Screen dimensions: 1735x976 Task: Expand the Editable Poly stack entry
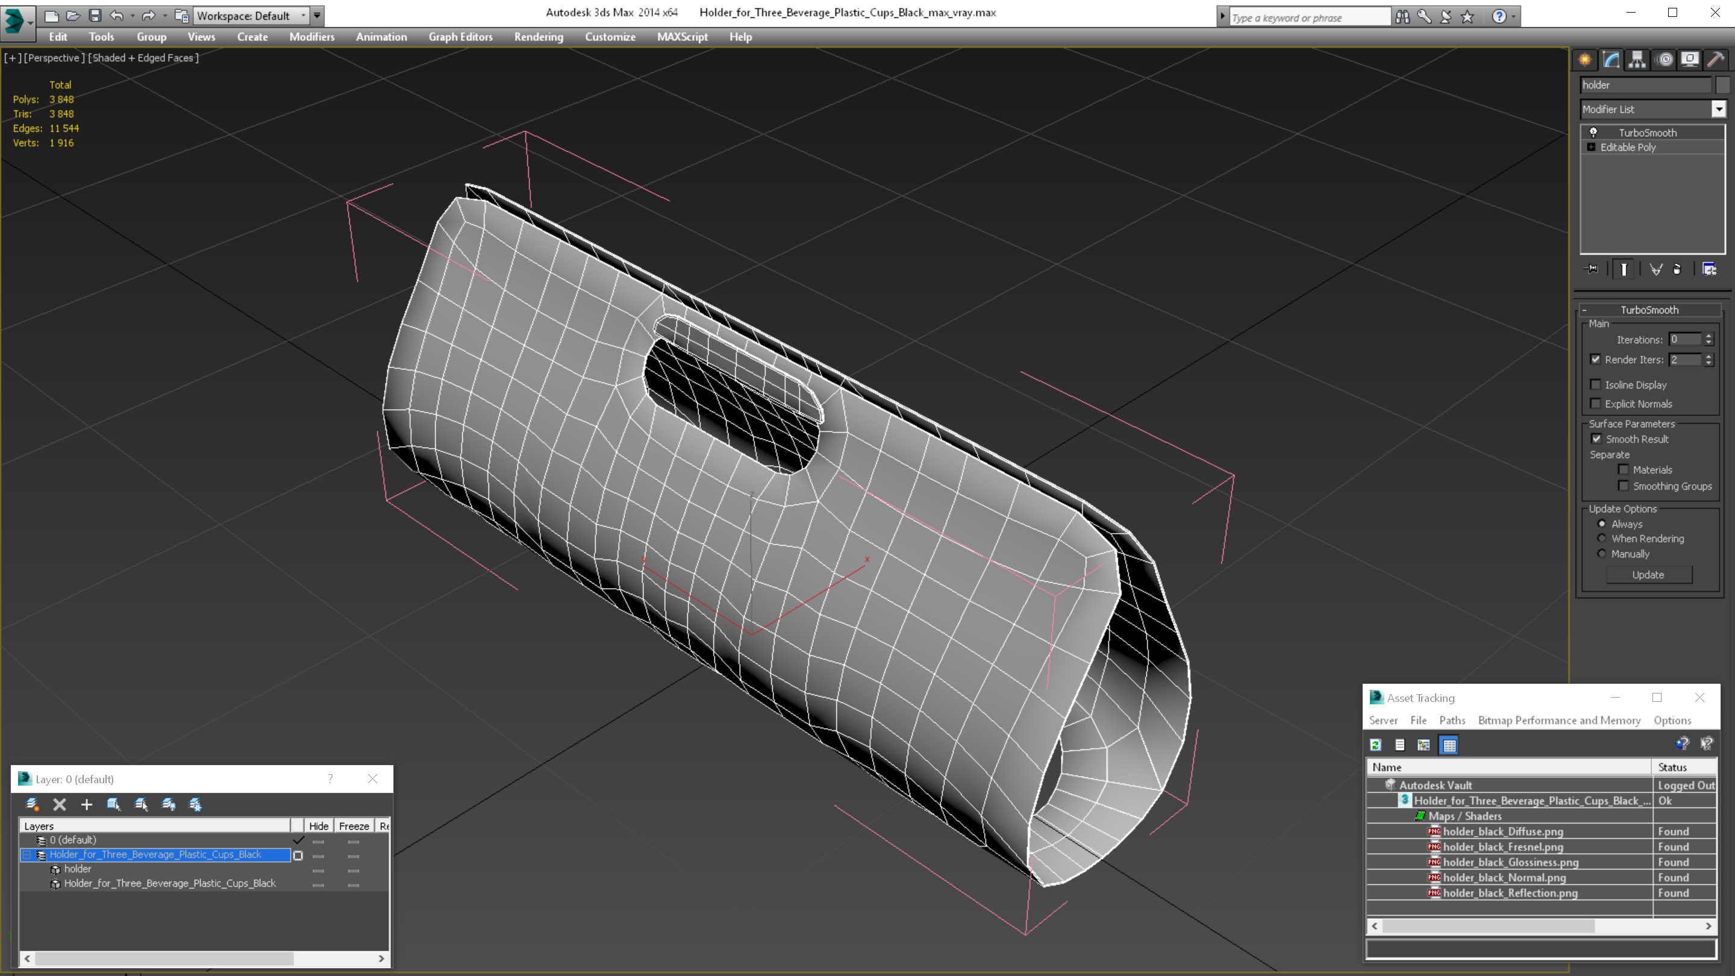1592,148
